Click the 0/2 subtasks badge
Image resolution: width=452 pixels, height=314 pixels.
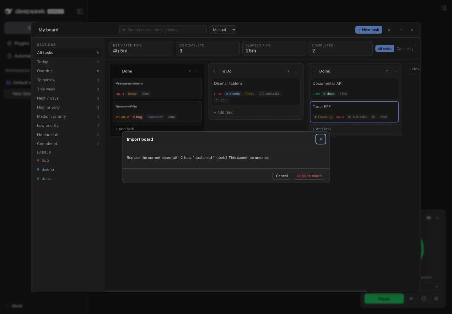tap(269, 94)
